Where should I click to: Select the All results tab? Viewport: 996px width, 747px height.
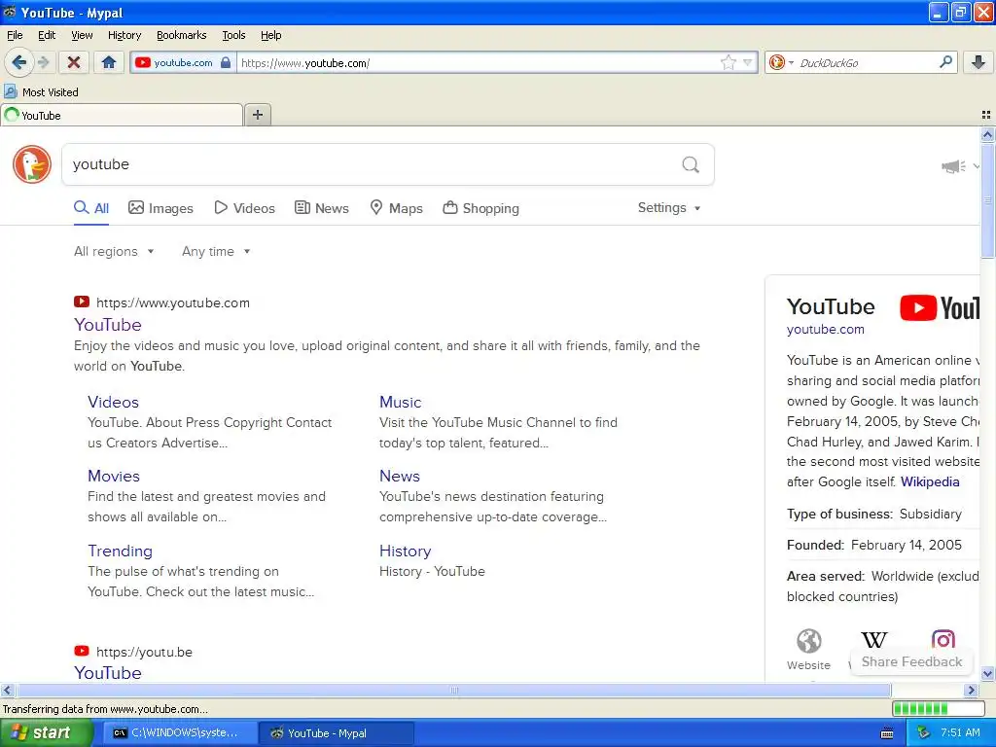(x=91, y=208)
